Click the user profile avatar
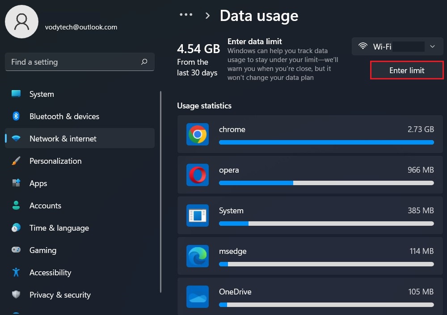 point(21,22)
